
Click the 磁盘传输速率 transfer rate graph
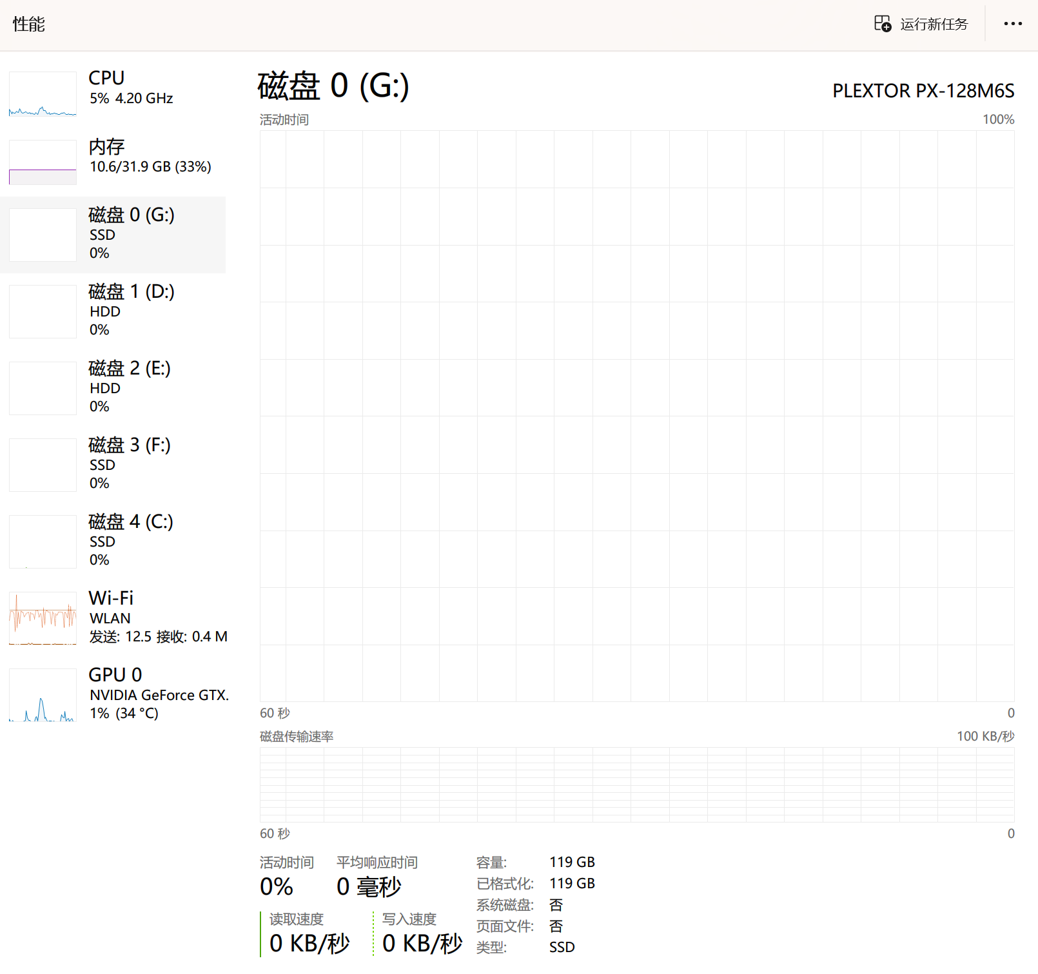pos(637,784)
